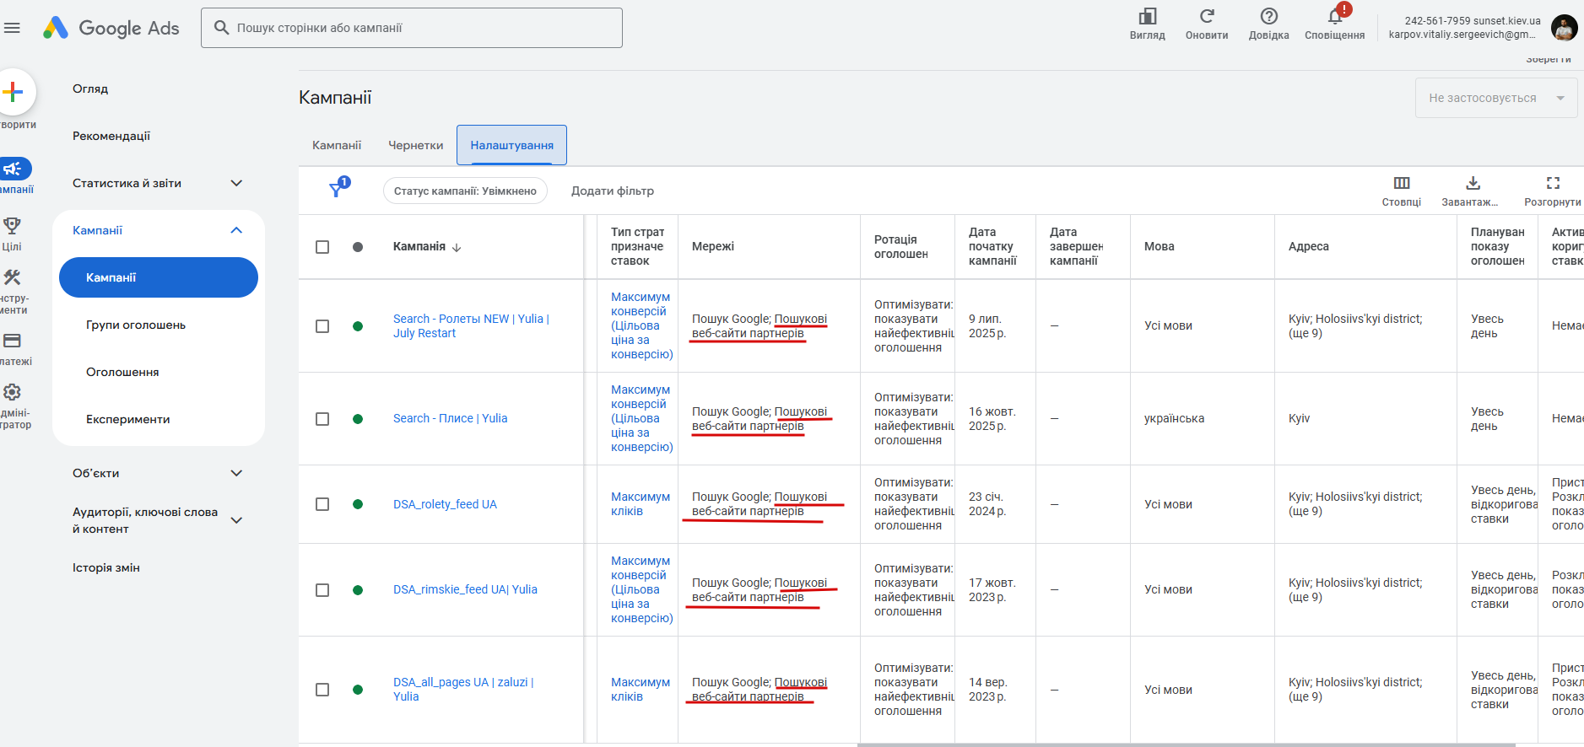Viewport: 1584px width, 747px height.
Task: Open the Notifications bell icon
Action: [x=1335, y=17]
